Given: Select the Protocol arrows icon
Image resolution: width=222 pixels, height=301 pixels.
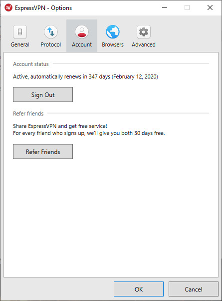Looking at the screenshot, I should 51,32.
